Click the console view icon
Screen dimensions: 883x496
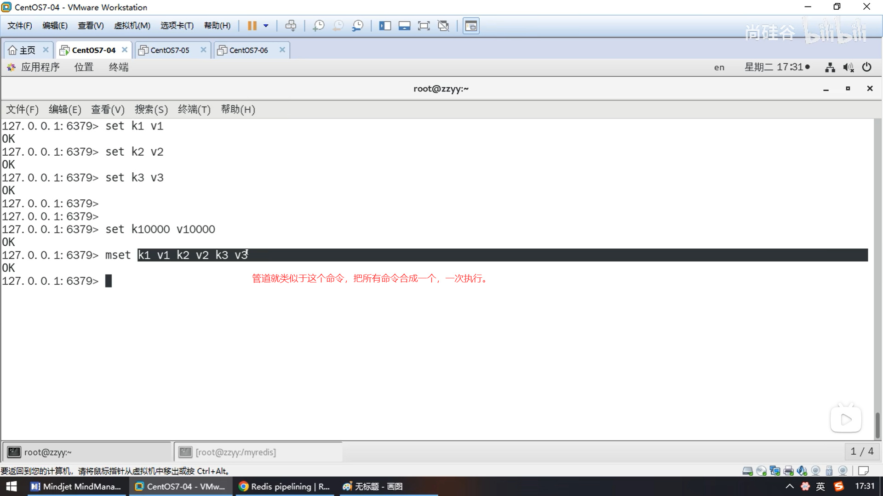471,26
